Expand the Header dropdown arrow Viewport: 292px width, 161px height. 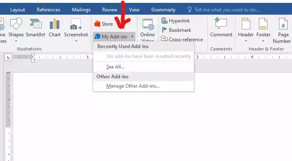point(246,41)
